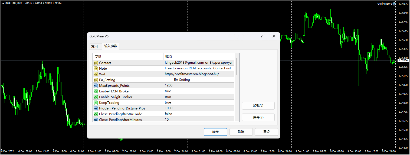Image resolution: width=410 pixels, height=155 pixels.
Task: Click the EURUSD,M15 chart title text
Action: point(14,4)
